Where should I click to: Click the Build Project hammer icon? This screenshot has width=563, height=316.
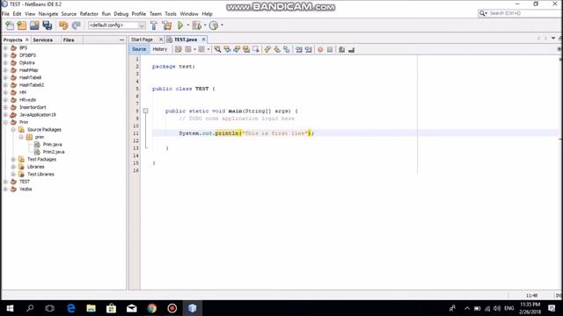tap(154, 25)
